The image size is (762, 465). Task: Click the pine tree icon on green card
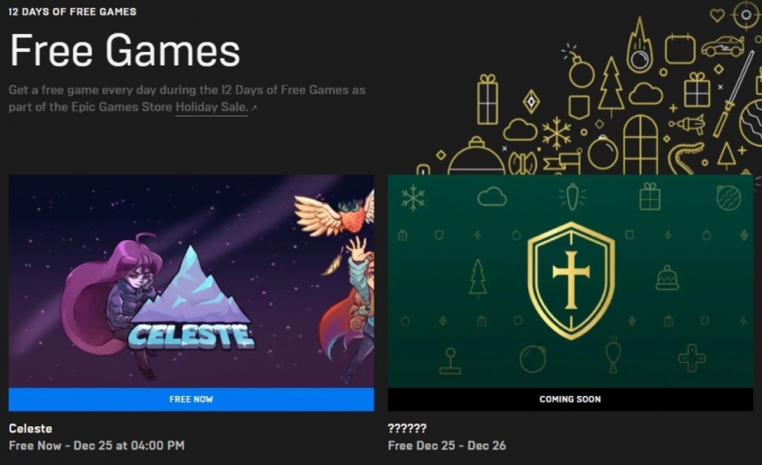pyautogui.click(x=478, y=279)
